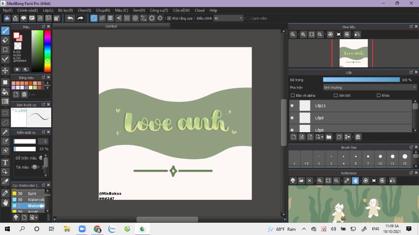The image size is (419, 235).
Task: Open the add-brush dropdown below brush list
Action: (x=36, y=217)
